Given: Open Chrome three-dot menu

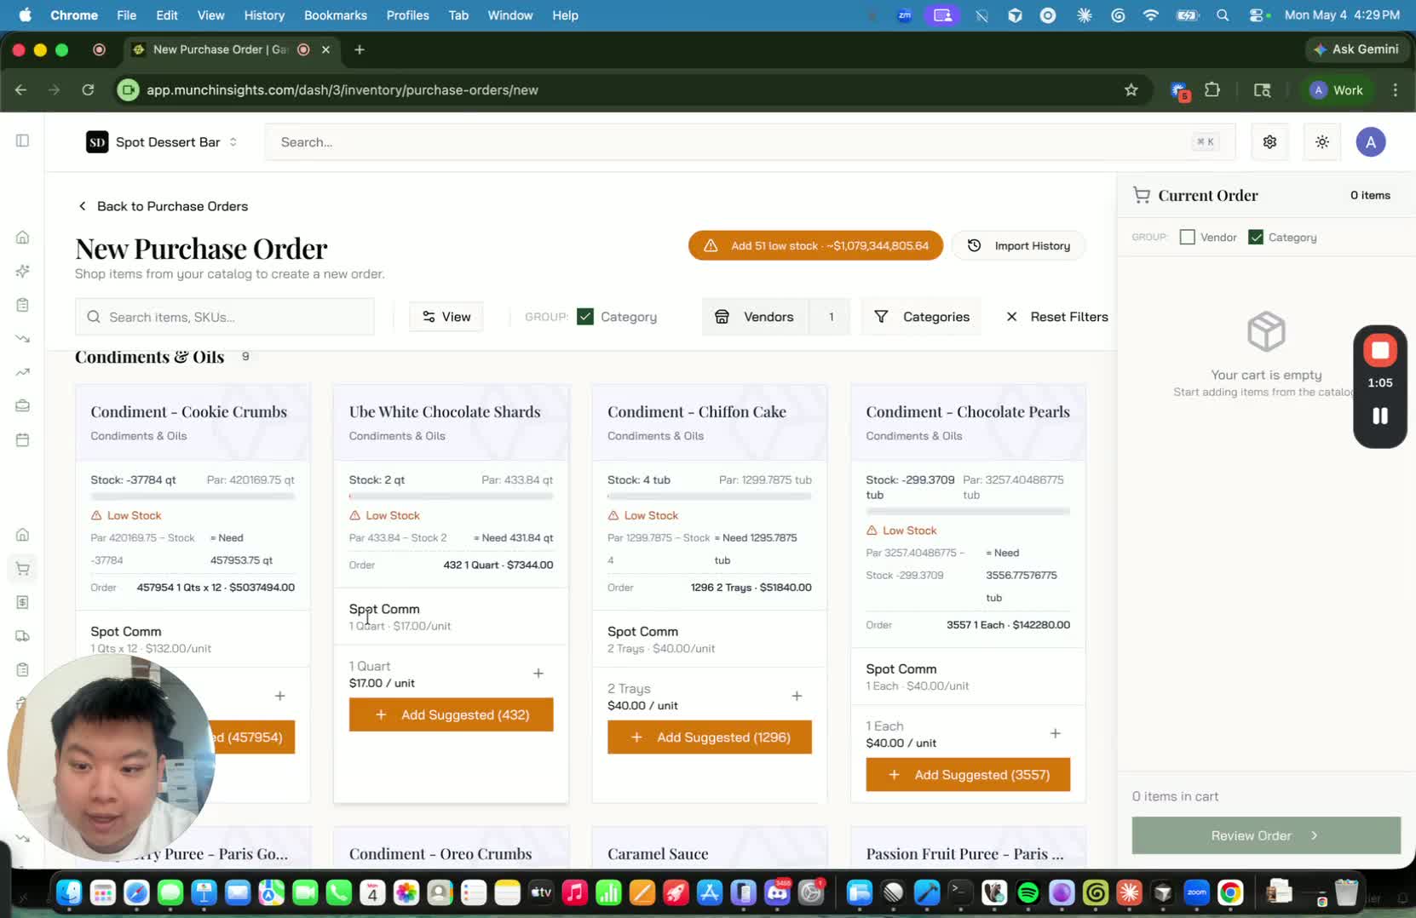Looking at the screenshot, I should [1395, 89].
